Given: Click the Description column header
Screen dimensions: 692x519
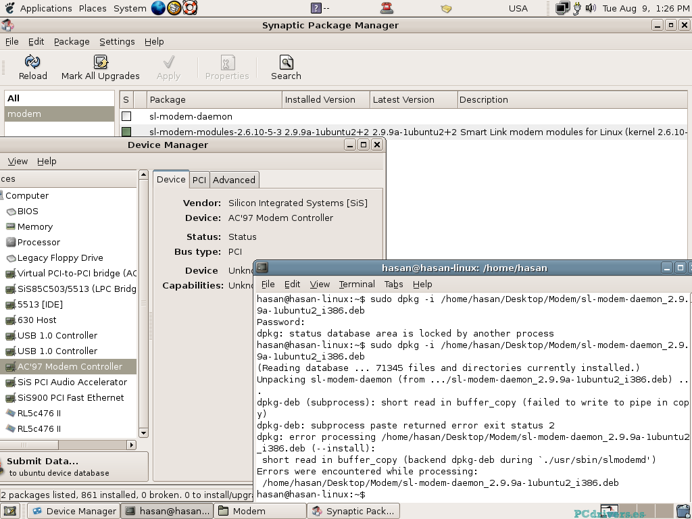Looking at the screenshot, I should [x=572, y=100].
